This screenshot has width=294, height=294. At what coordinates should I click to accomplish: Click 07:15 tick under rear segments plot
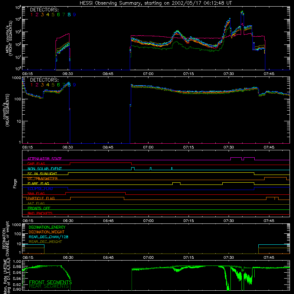(189, 147)
